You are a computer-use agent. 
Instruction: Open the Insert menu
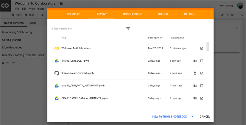coord(41,9)
